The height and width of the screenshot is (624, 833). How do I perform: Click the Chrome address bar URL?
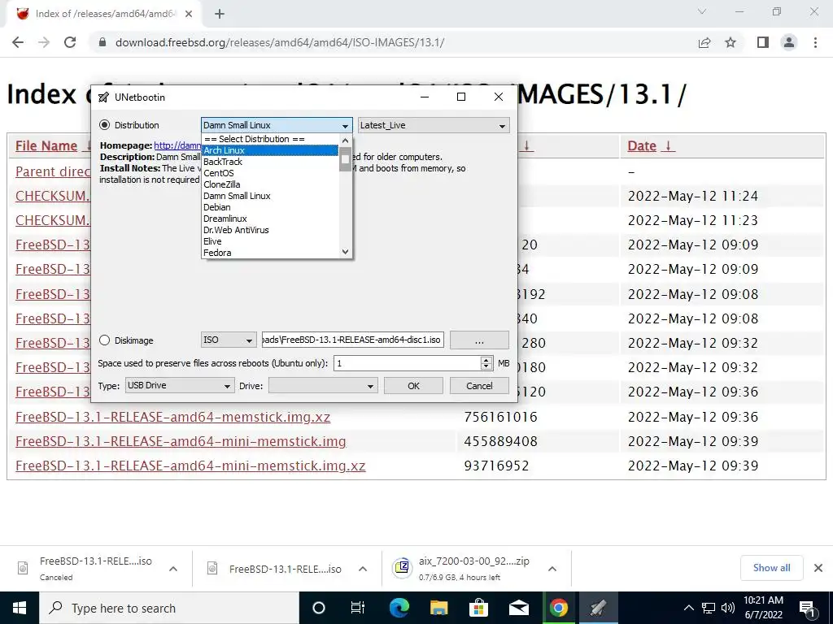[x=280, y=42]
